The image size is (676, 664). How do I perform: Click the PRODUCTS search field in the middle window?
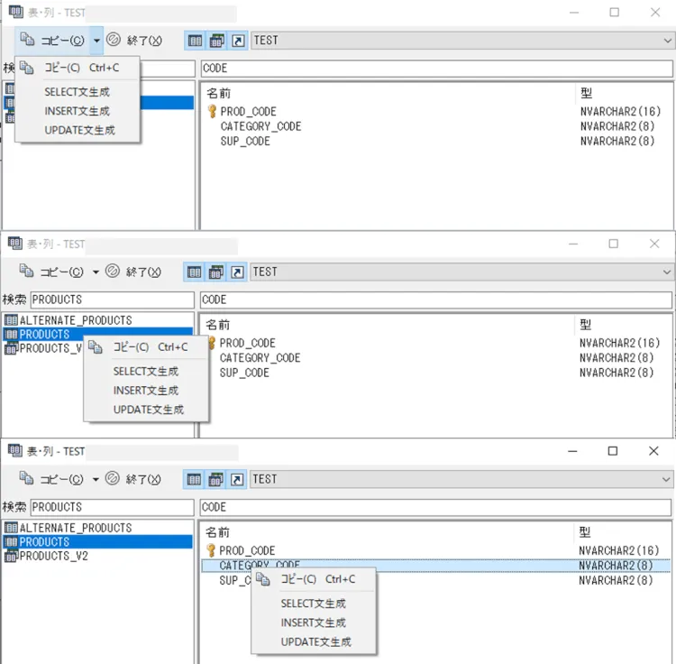point(112,300)
